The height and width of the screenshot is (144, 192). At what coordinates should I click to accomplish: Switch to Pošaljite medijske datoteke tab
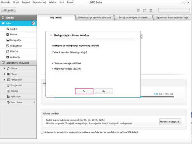133,18
